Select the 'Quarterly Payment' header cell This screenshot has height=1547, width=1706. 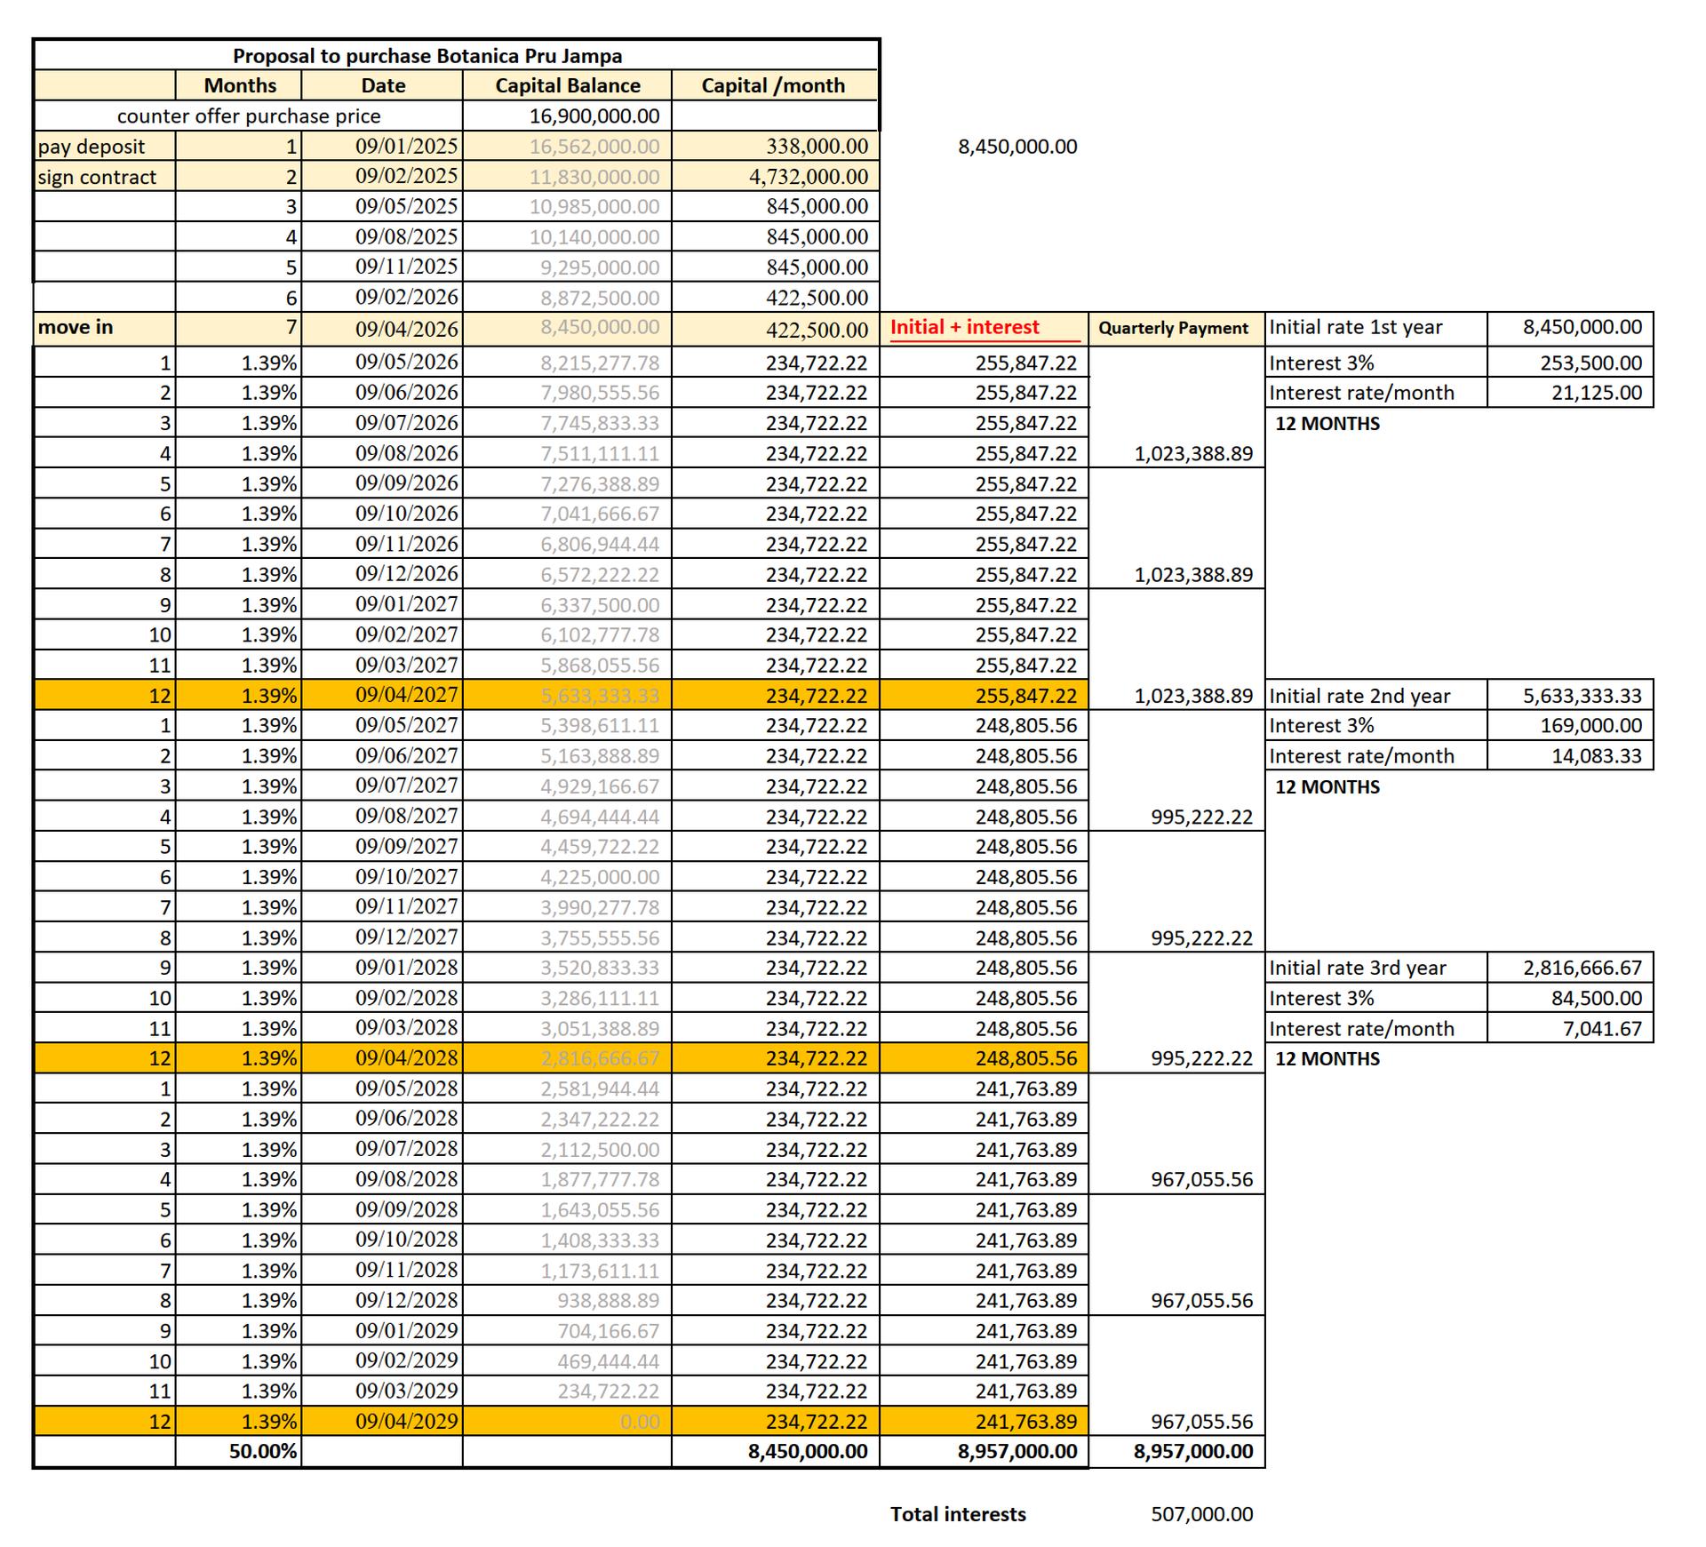tap(1173, 328)
